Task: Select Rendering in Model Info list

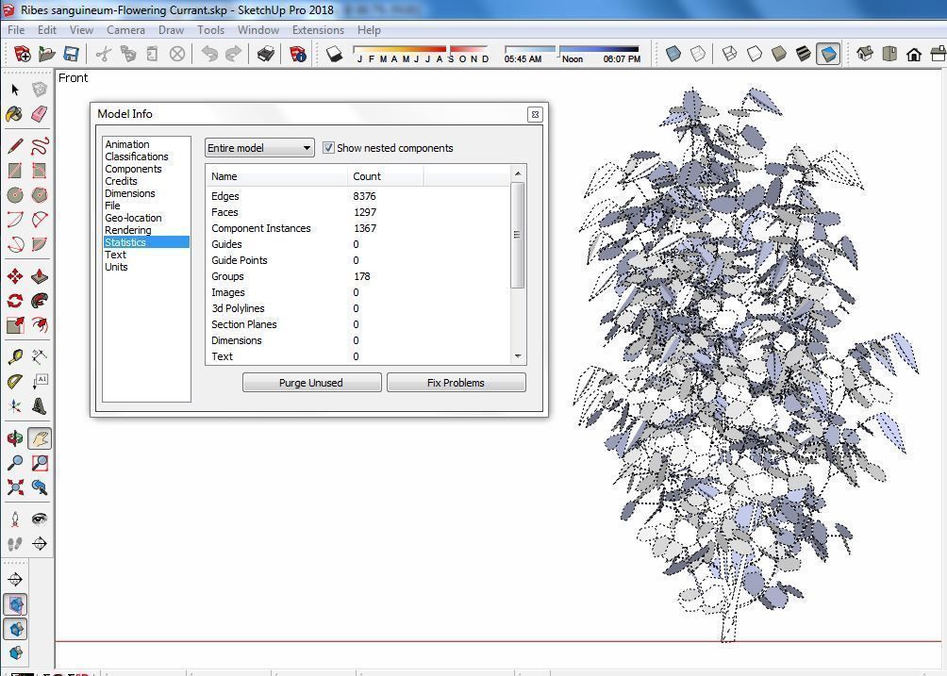Action: [x=128, y=230]
